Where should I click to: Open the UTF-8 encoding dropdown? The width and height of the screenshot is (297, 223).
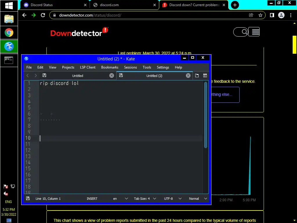(x=173, y=199)
